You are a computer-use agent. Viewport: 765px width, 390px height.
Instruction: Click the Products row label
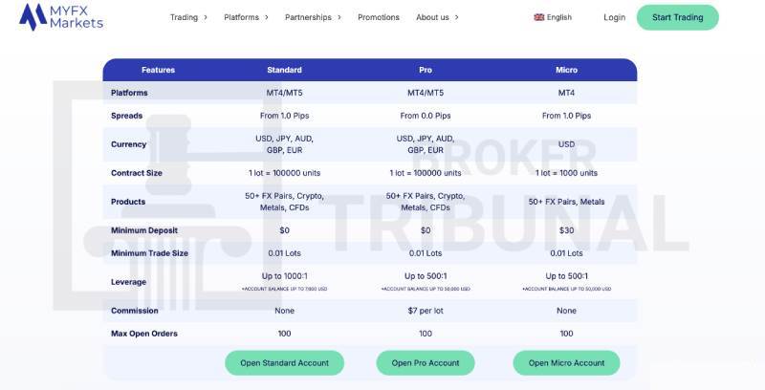tap(128, 202)
